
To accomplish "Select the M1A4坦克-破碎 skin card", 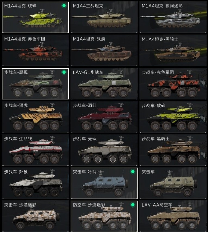I will 35,17.
